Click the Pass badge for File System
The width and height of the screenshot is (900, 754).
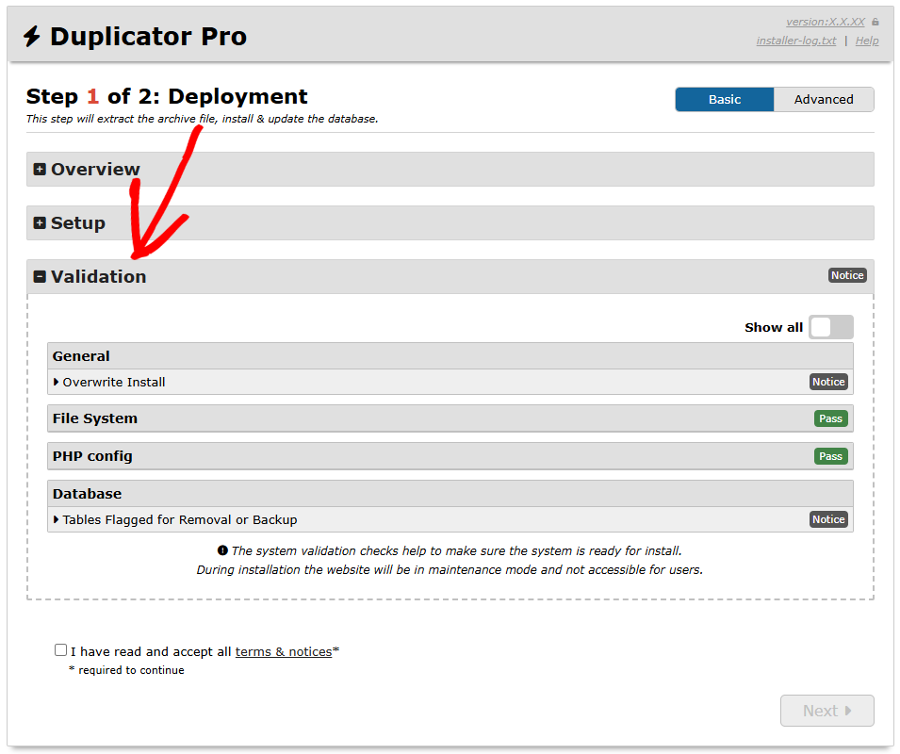tap(830, 418)
